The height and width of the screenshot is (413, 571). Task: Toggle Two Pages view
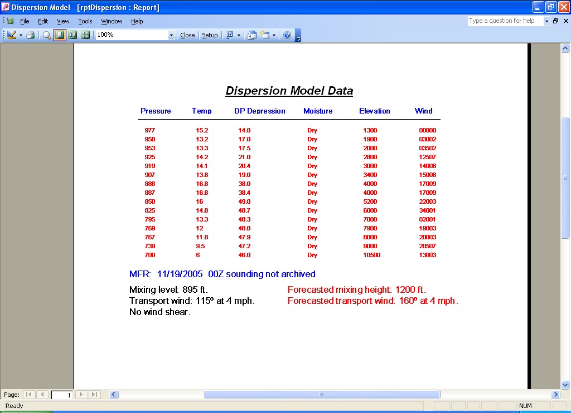[72, 35]
